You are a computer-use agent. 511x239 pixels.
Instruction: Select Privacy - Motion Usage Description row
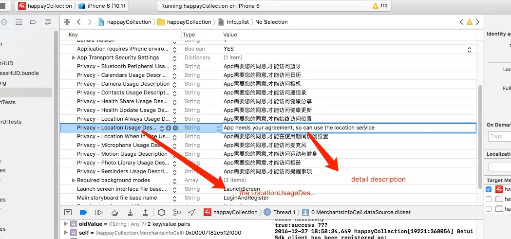tap(268, 154)
